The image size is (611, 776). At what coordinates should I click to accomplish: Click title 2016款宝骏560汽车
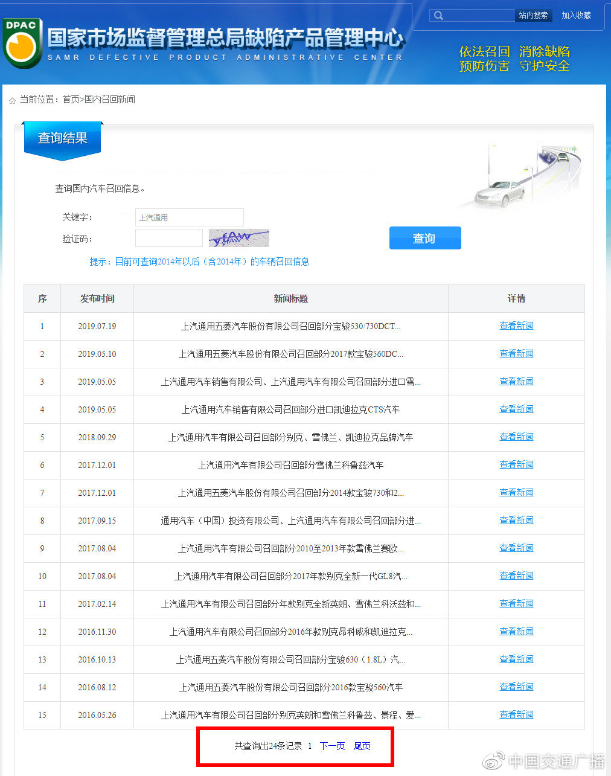click(x=290, y=687)
